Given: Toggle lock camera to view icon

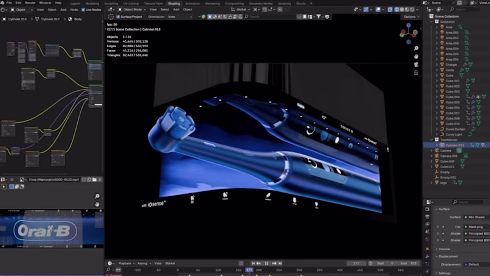Looking at the screenshot, I should [x=416, y=72].
